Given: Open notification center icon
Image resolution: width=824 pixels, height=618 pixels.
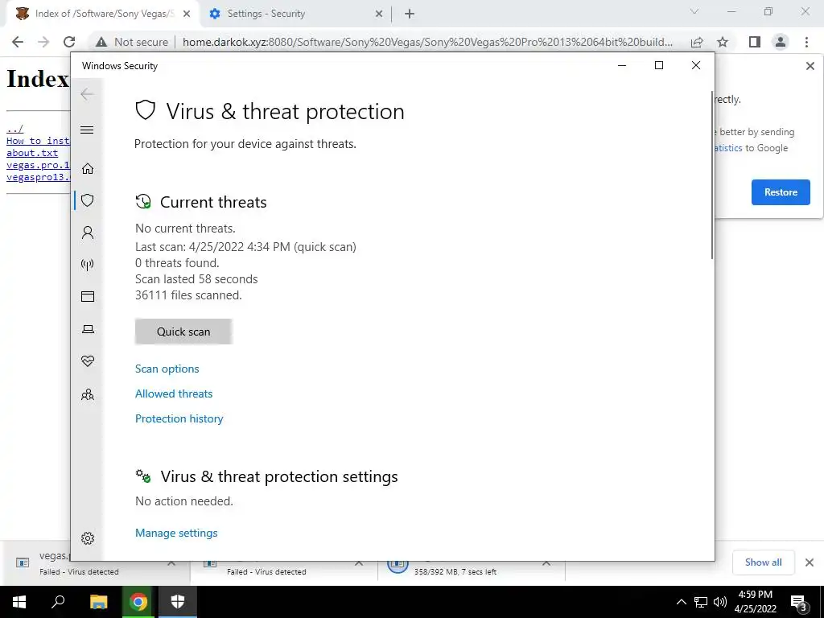Looking at the screenshot, I should 799,603.
